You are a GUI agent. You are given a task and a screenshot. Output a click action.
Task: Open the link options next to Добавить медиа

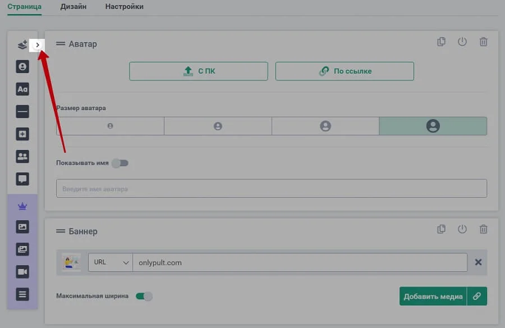477,297
